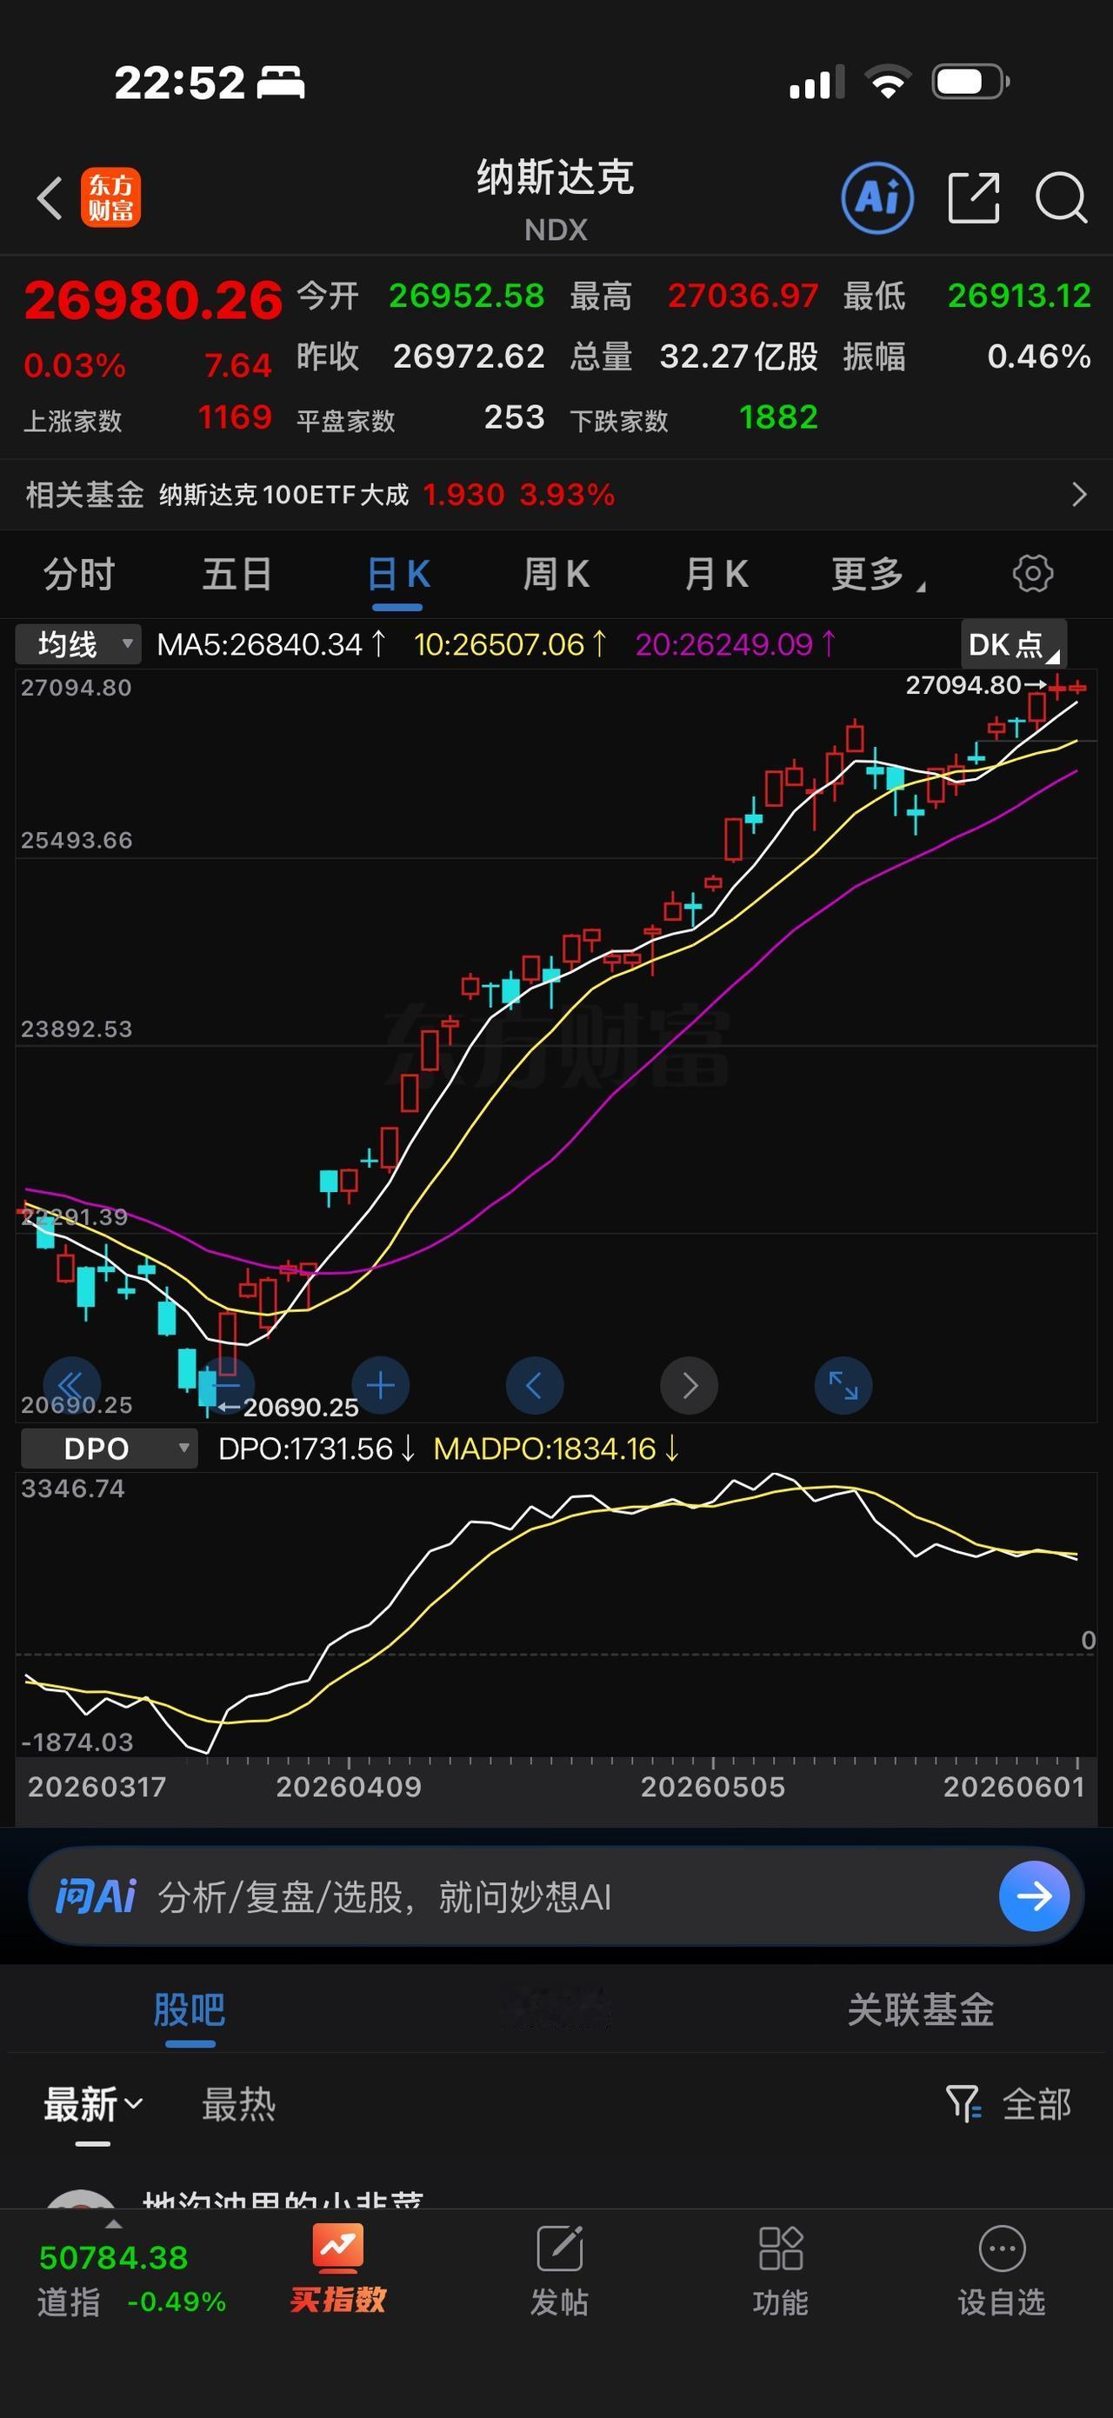Tap the 买指数 chart icon

338,2248
